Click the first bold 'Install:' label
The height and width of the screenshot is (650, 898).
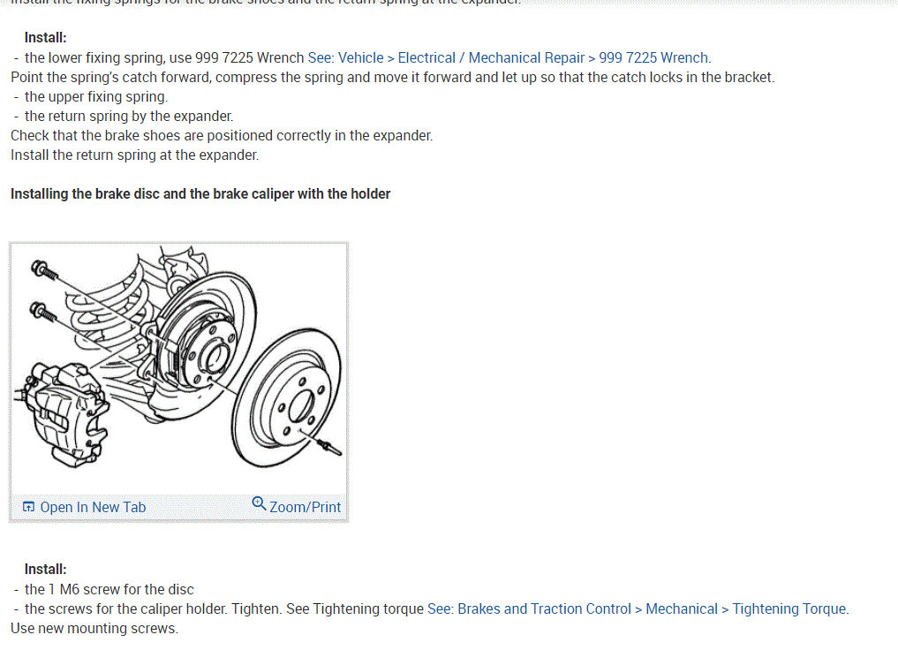pos(45,38)
